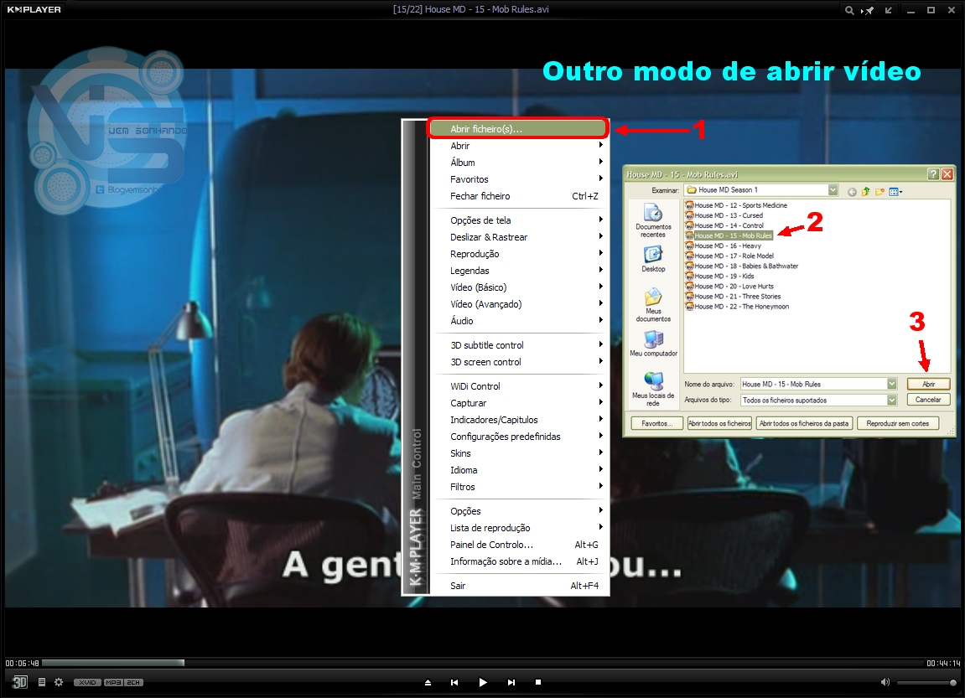Go up one folder level in dialog

tap(865, 192)
